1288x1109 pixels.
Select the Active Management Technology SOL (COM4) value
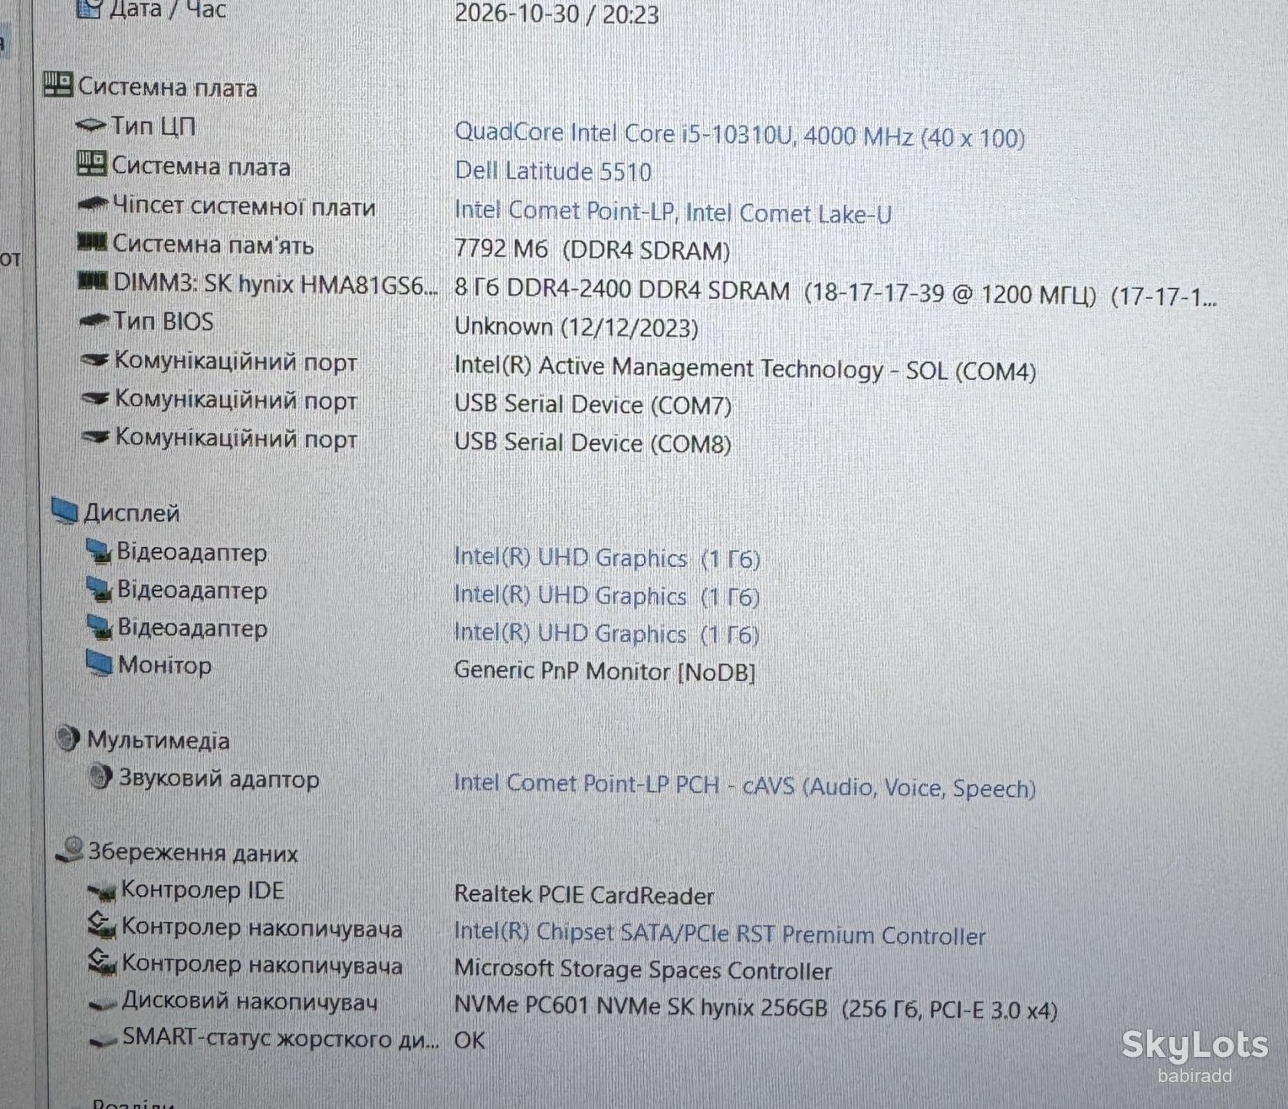(745, 369)
